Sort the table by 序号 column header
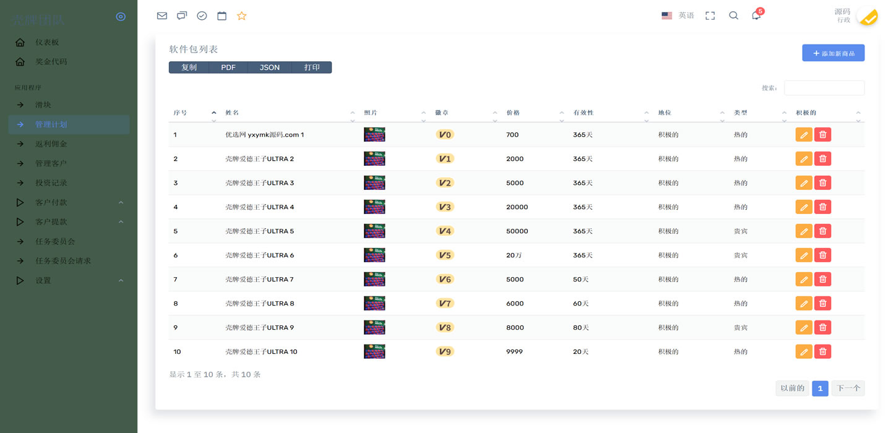The width and height of the screenshot is (891, 433). tap(180, 113)
